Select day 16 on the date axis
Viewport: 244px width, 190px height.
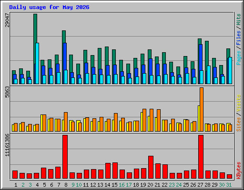(122, 185)
